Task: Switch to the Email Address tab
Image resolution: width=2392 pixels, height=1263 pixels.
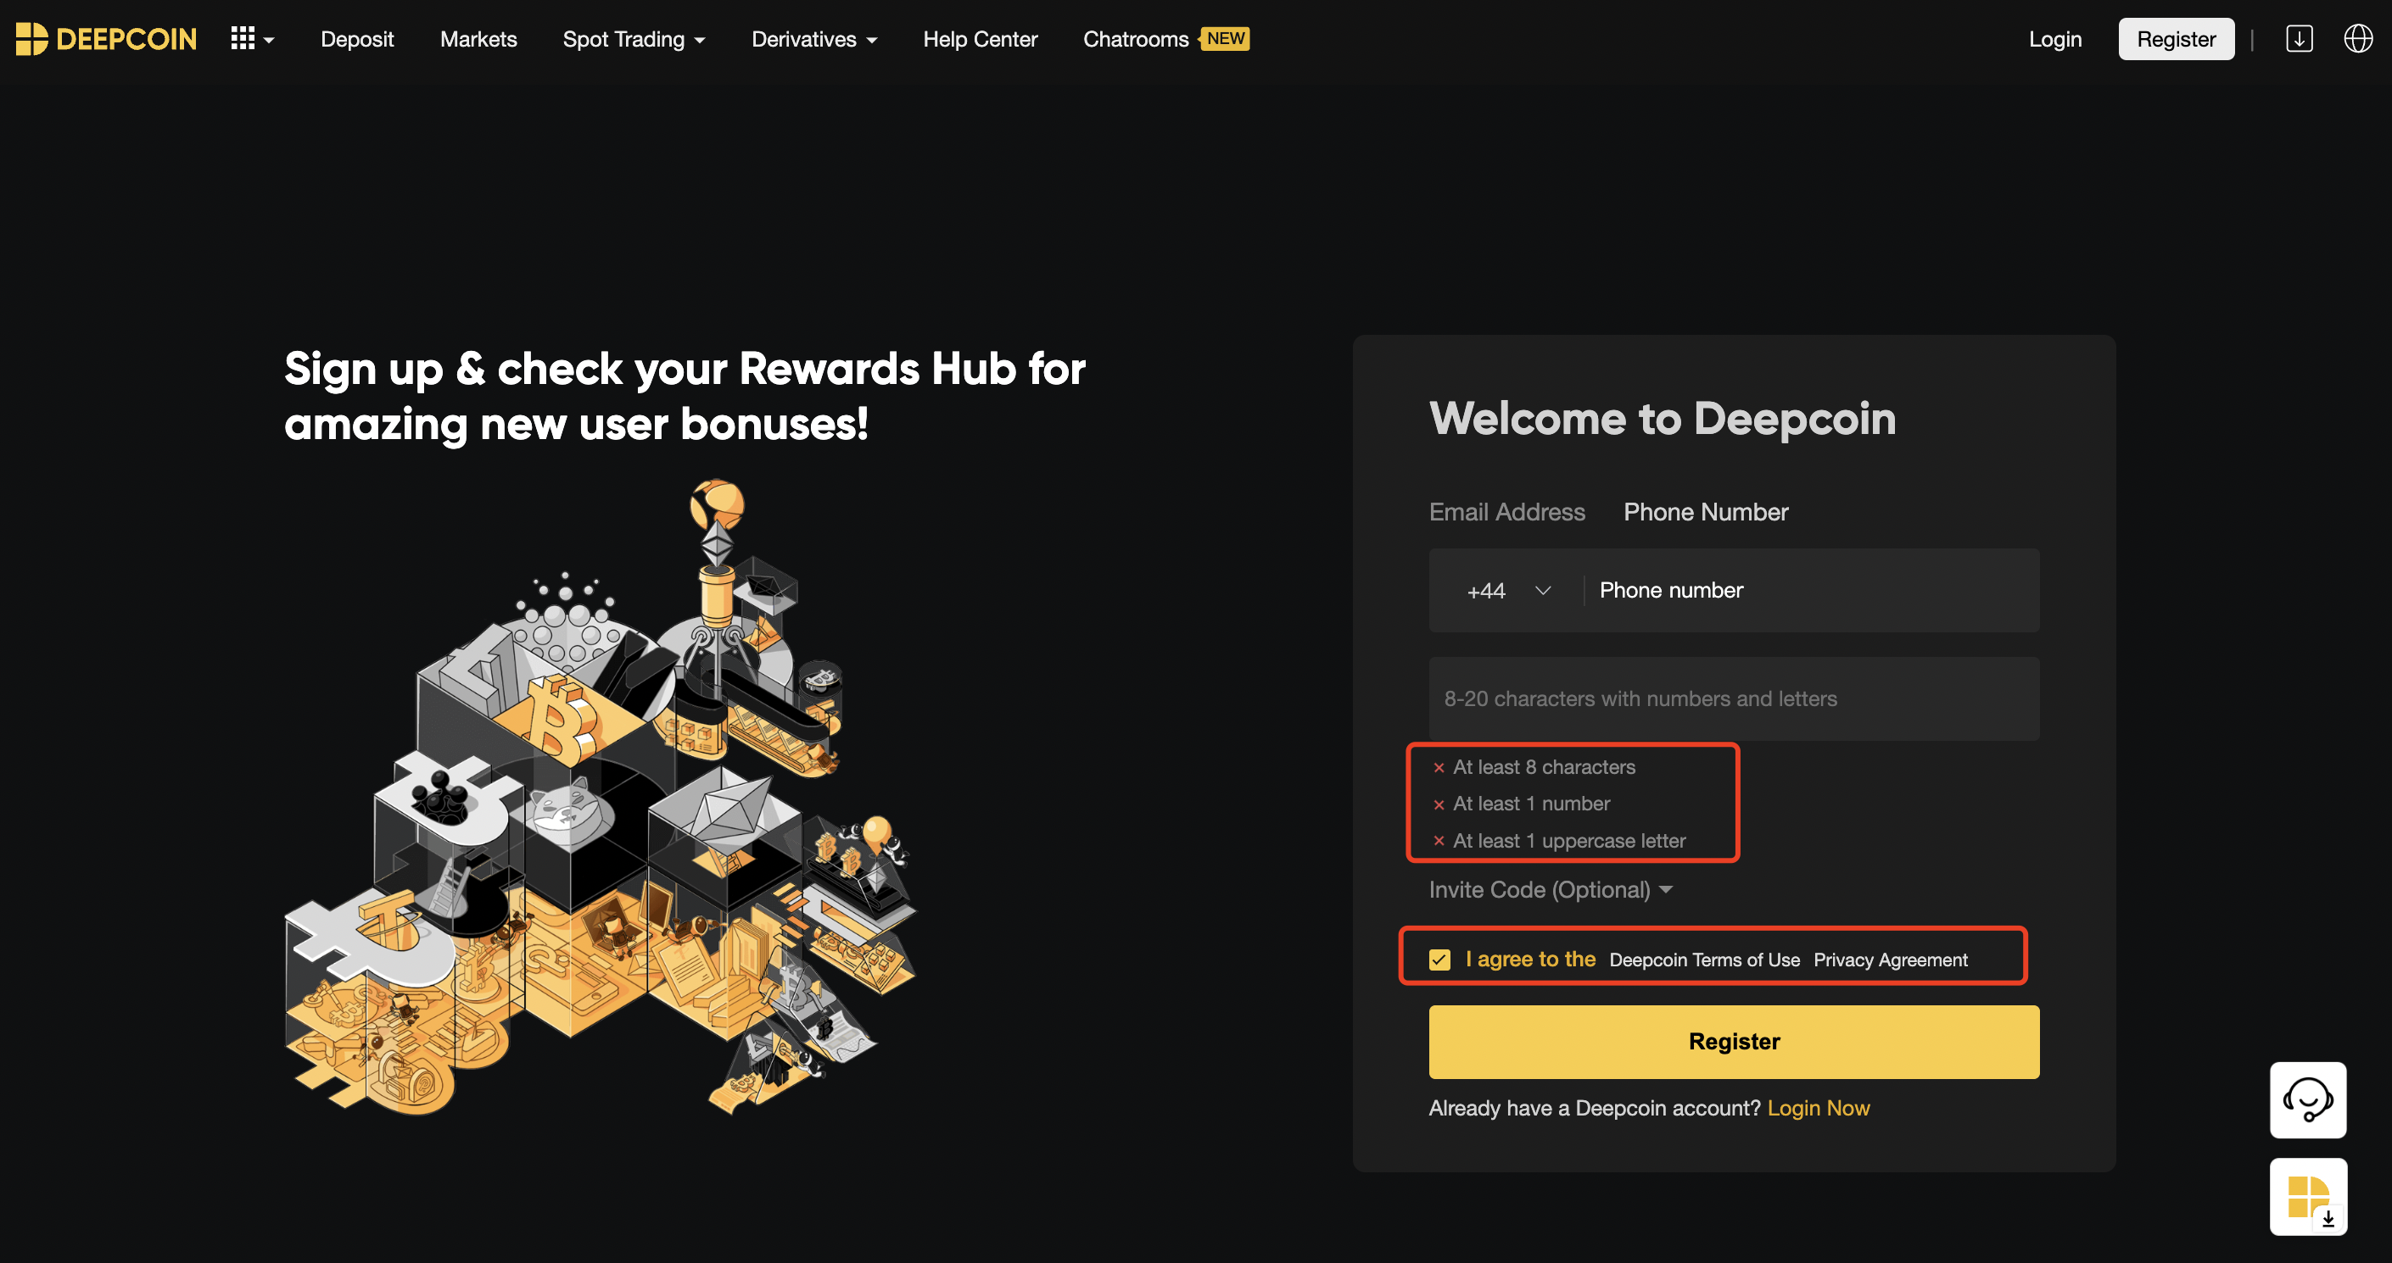Action: click(1507, 512)
